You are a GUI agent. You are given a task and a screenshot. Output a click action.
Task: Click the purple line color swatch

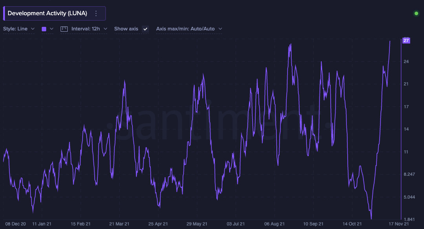coord(44,29)
